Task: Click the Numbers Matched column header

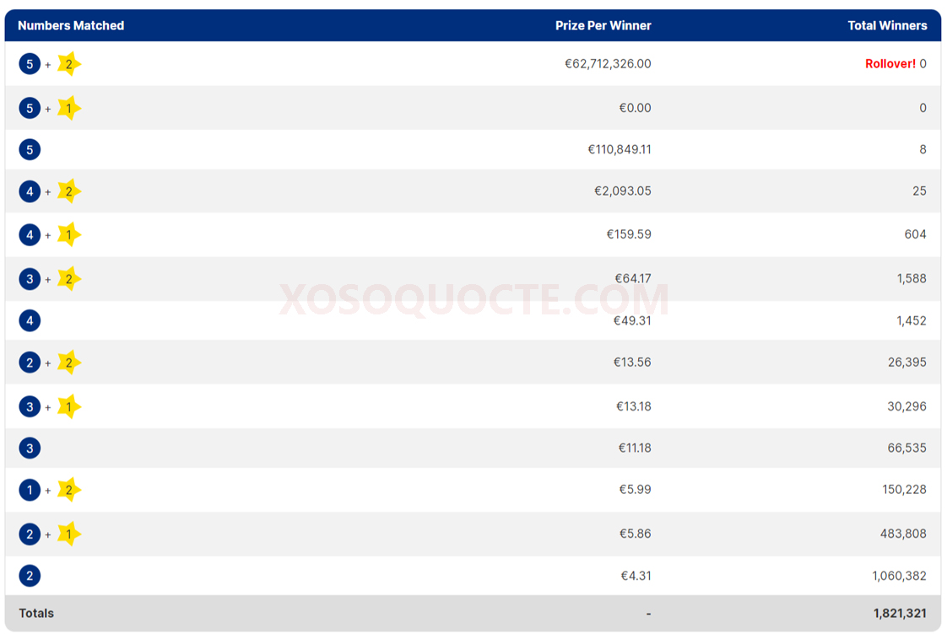Action: tap(71, 25)
